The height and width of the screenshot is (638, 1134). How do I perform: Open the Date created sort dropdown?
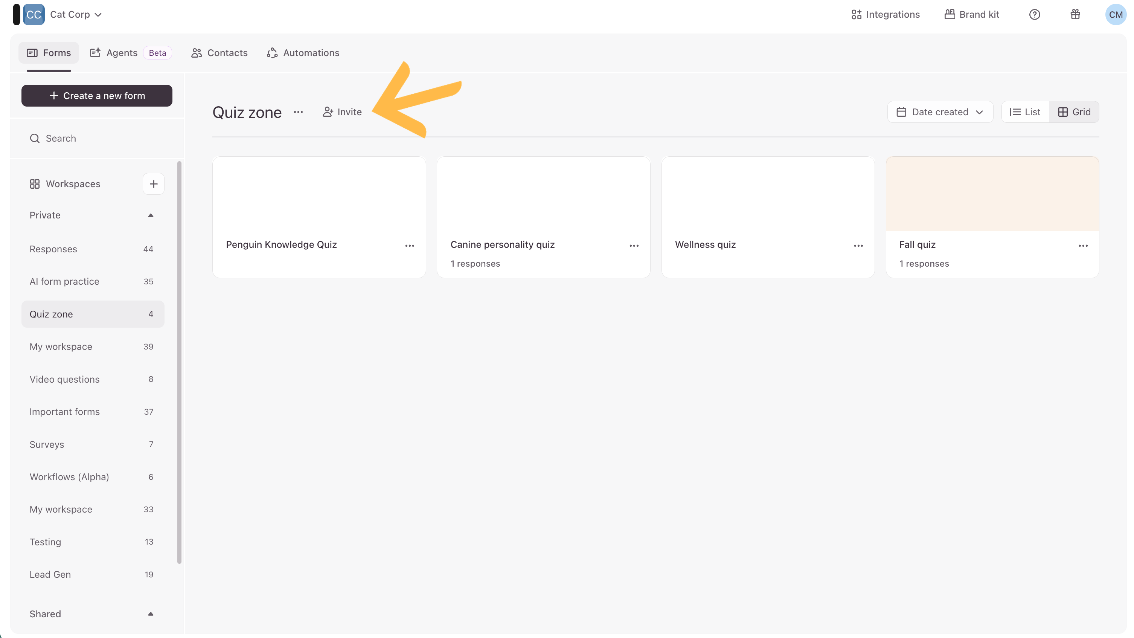(x=940, y=112)
